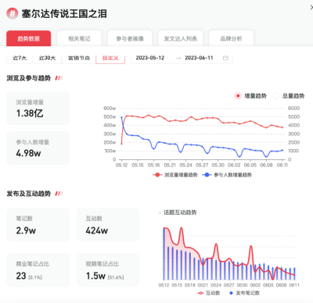Click the 05.12 data point on the blue line
This screenshot has height=303, width=313.
coord(121,118)
